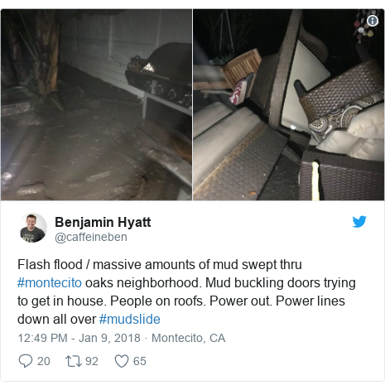Visit the @caffeineben handle
This screenshot has height=390, width=385.
(91, 237)
